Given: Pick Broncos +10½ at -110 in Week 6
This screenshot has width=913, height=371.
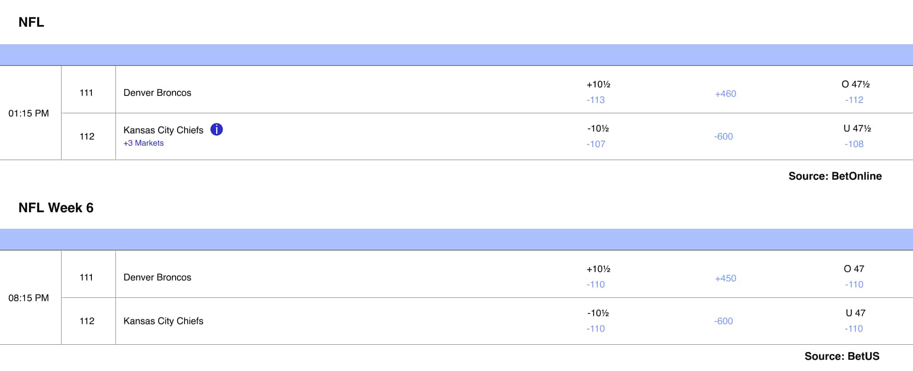Looking at the screenshot, I should point(598,276).
